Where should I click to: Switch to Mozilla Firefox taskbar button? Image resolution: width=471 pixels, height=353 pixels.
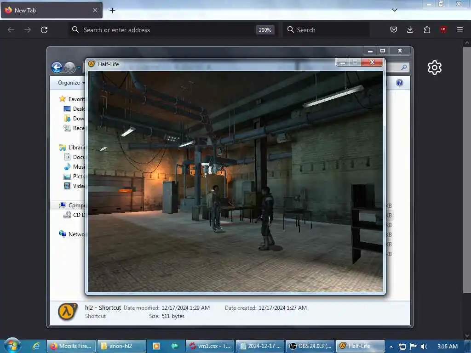[x=71, y=346]
